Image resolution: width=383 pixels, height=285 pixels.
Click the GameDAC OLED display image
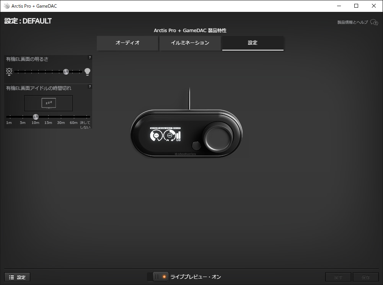tap(165, 135)
